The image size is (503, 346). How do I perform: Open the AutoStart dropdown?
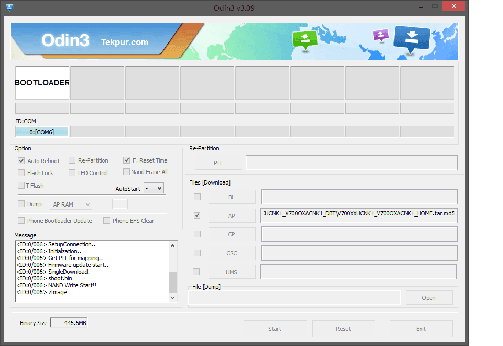pyautogui.click(x=154, y=188)
